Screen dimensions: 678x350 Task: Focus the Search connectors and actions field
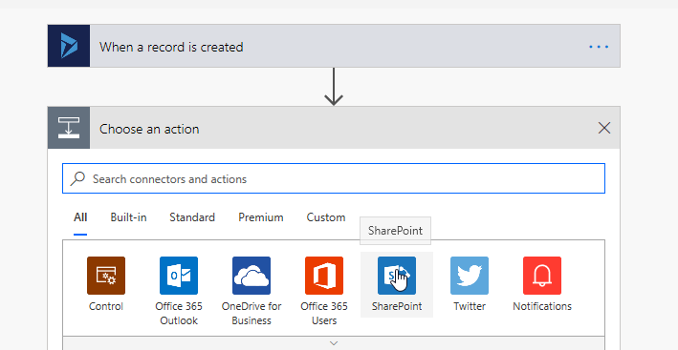pos(334,178)
